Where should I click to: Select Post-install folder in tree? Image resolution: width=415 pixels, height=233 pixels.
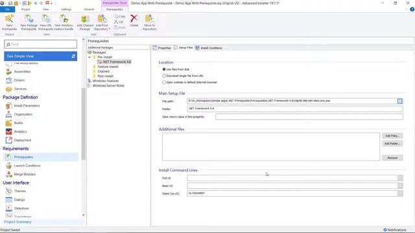(105, 76)
